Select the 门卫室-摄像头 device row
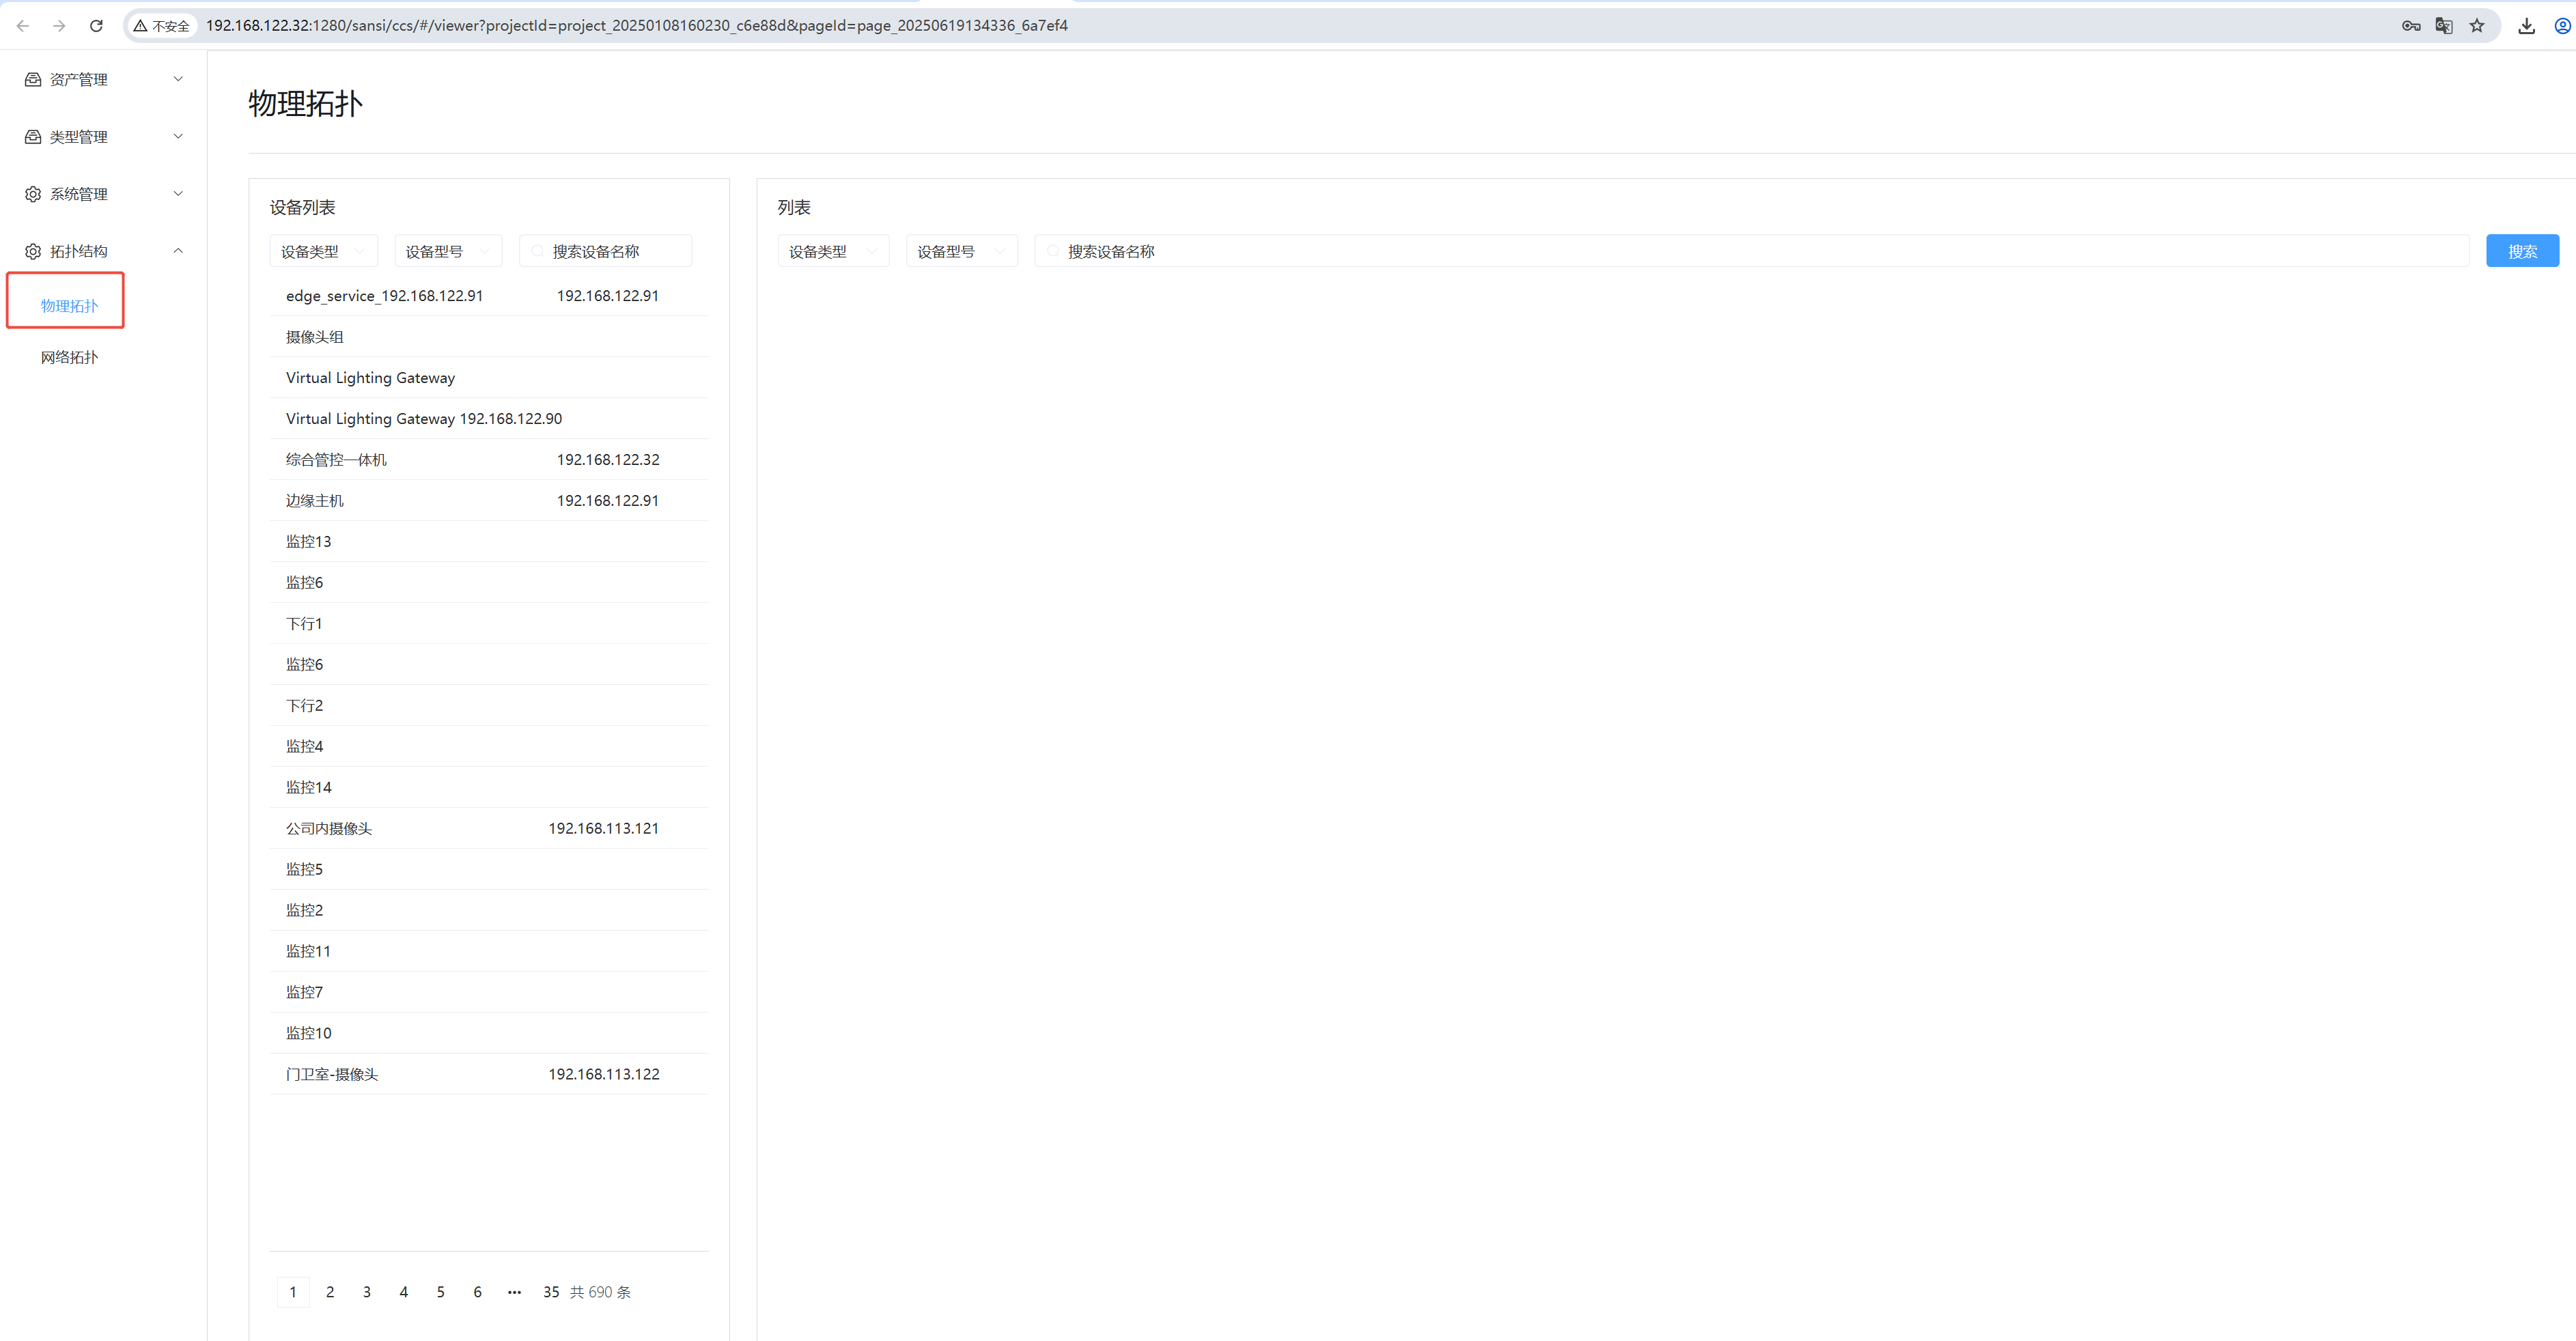 click(489, 1074)
